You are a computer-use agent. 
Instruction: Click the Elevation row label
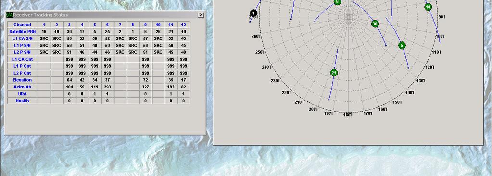click(x=22, y=80)
